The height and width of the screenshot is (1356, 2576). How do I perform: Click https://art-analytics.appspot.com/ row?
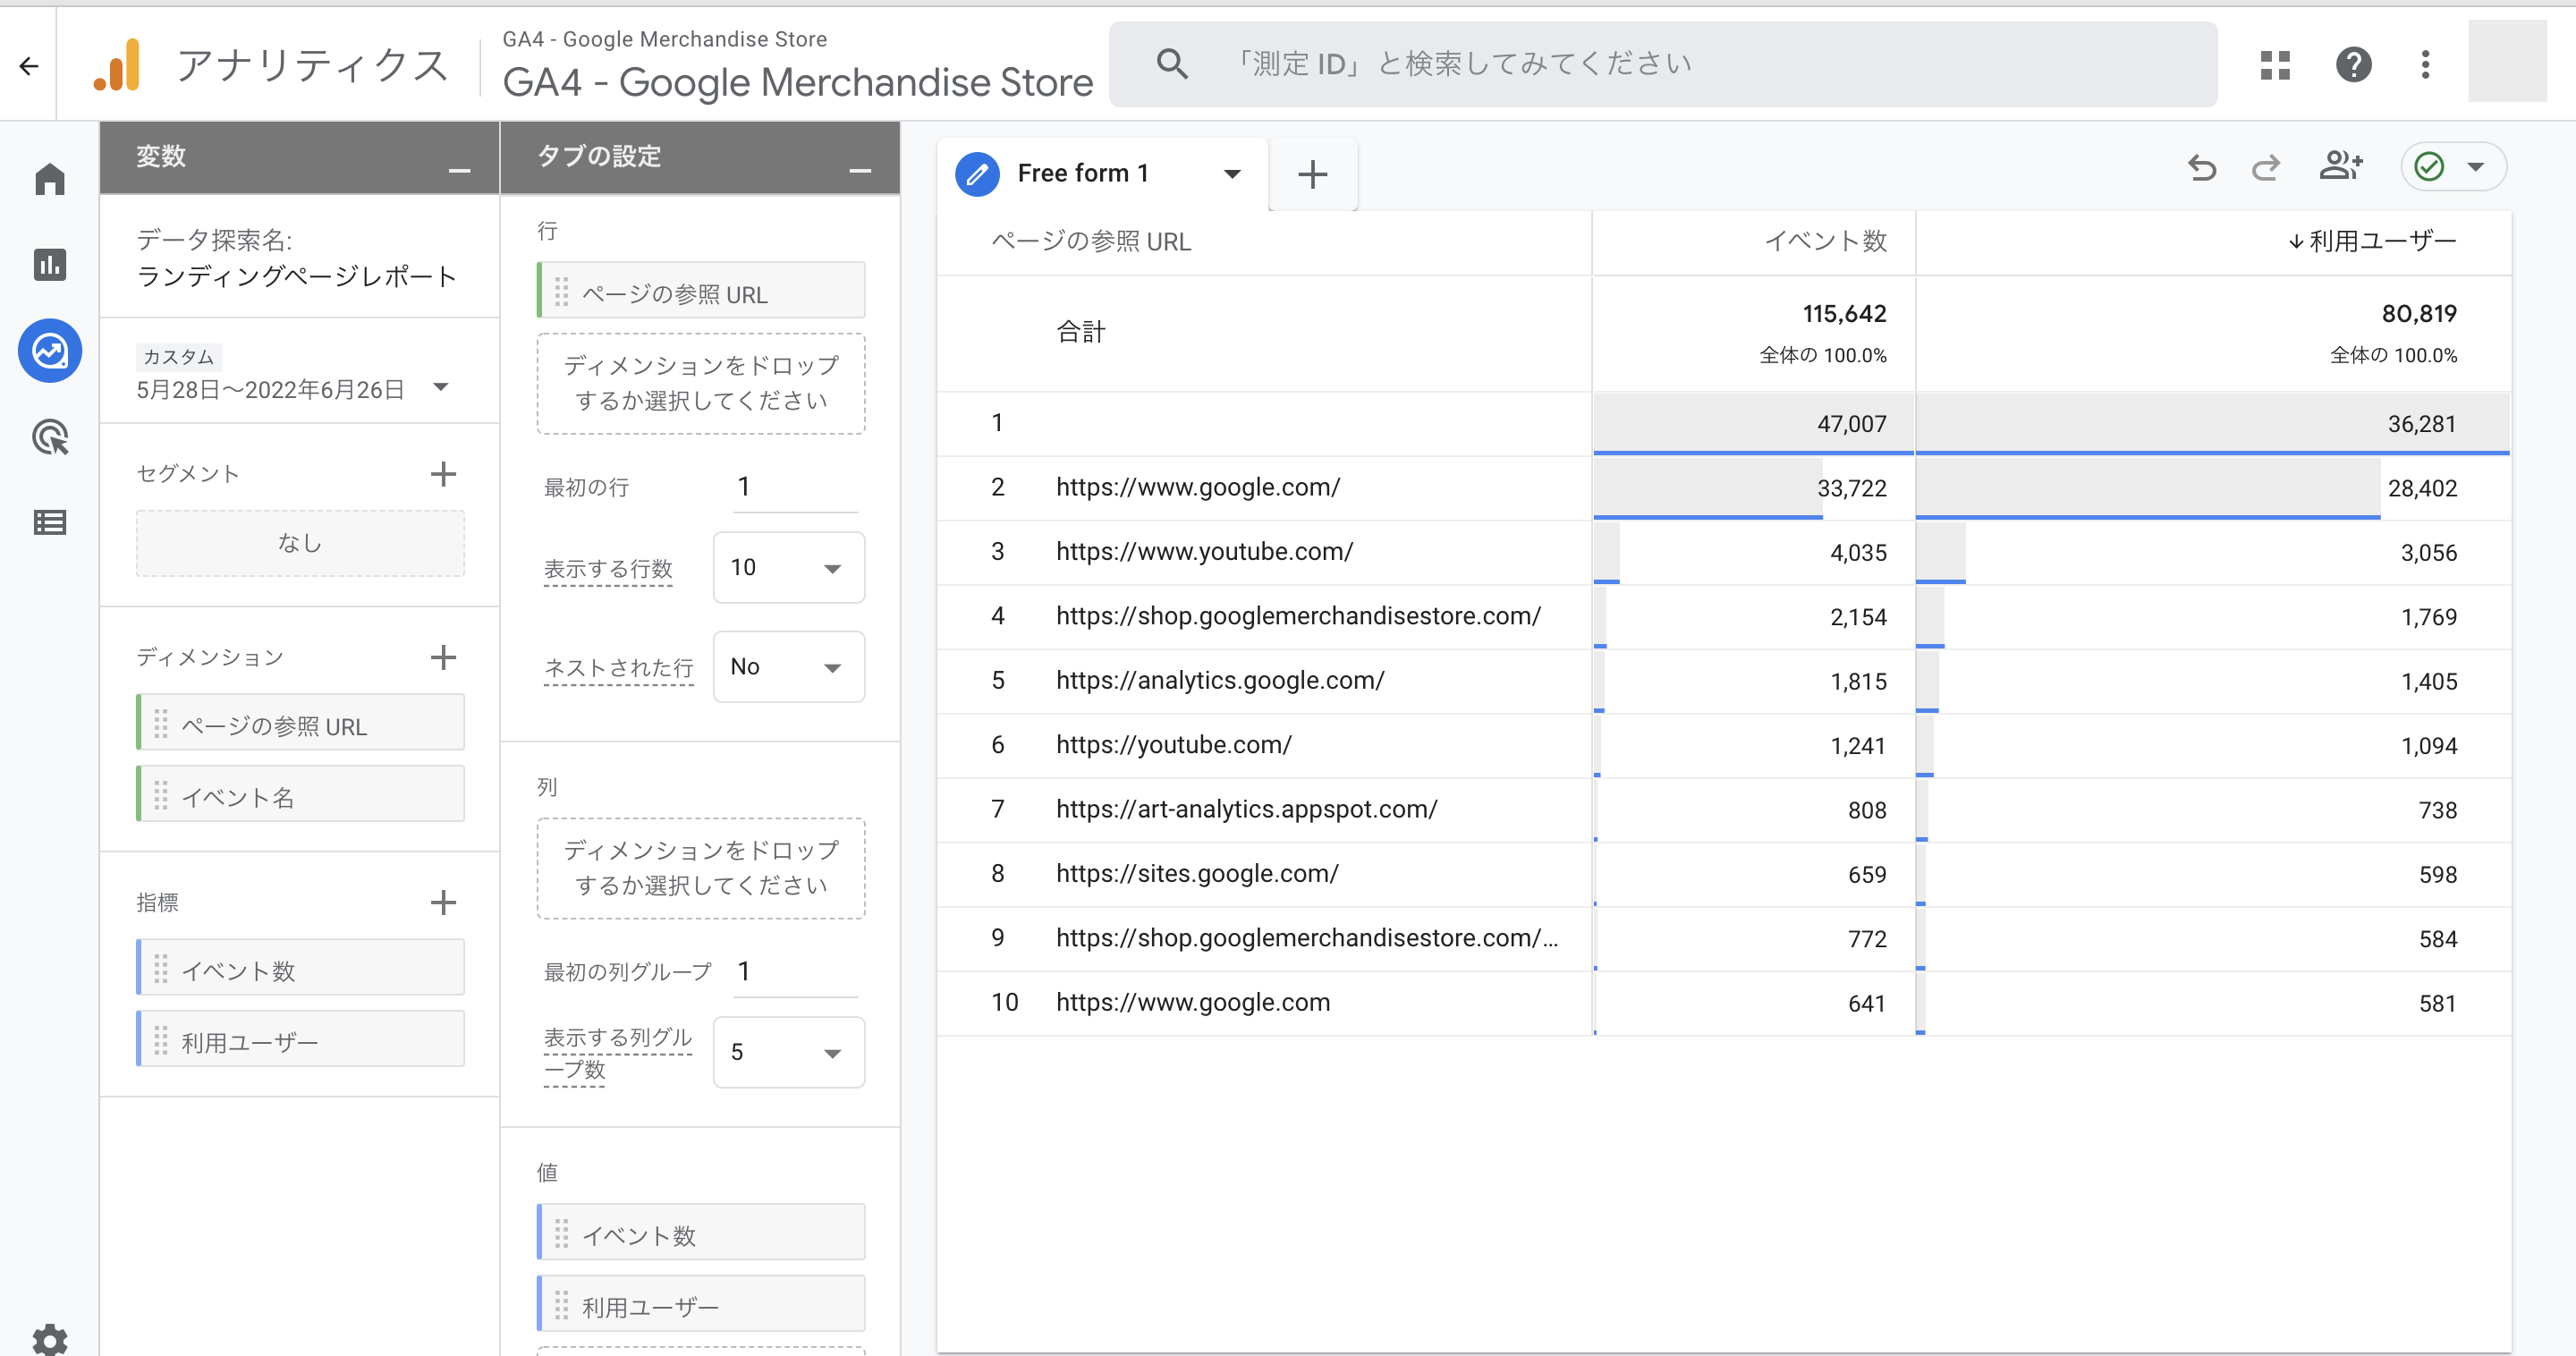pyautogui.click(x=1247, y=809)
